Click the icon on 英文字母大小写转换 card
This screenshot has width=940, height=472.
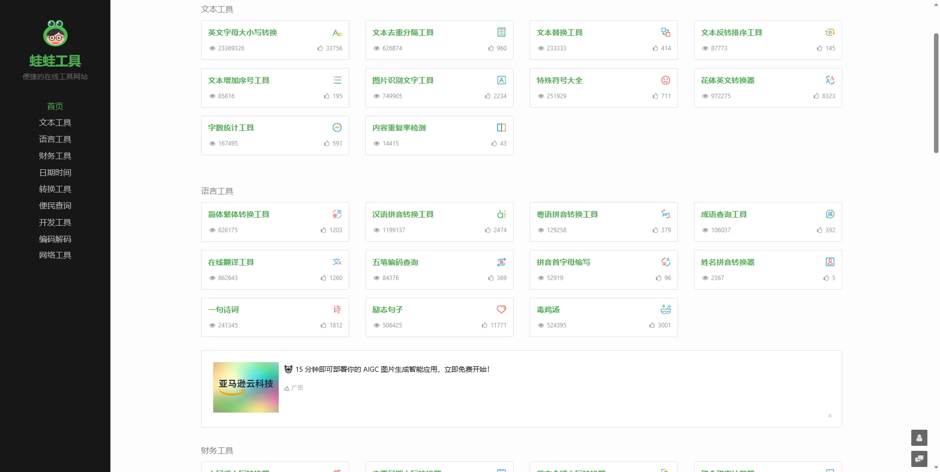click(337, 33)
